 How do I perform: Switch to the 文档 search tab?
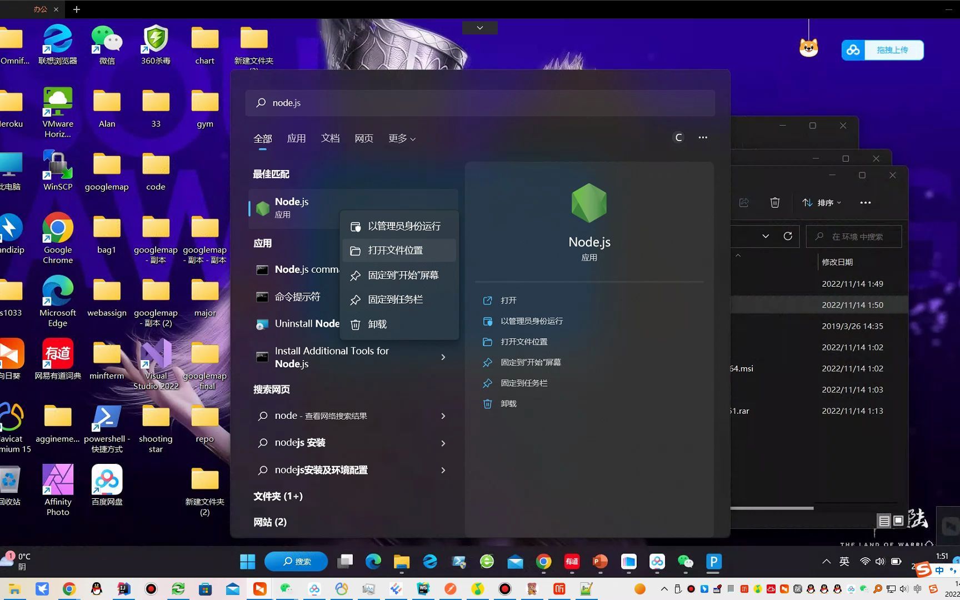point(330,138)
